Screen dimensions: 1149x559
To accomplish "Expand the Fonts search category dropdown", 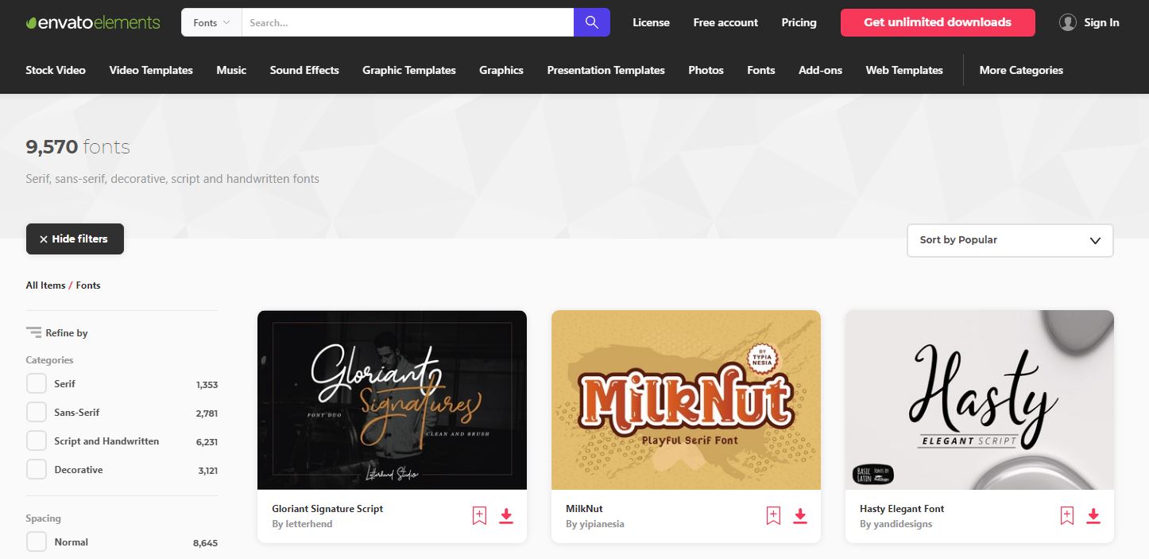I will (211, 22).
